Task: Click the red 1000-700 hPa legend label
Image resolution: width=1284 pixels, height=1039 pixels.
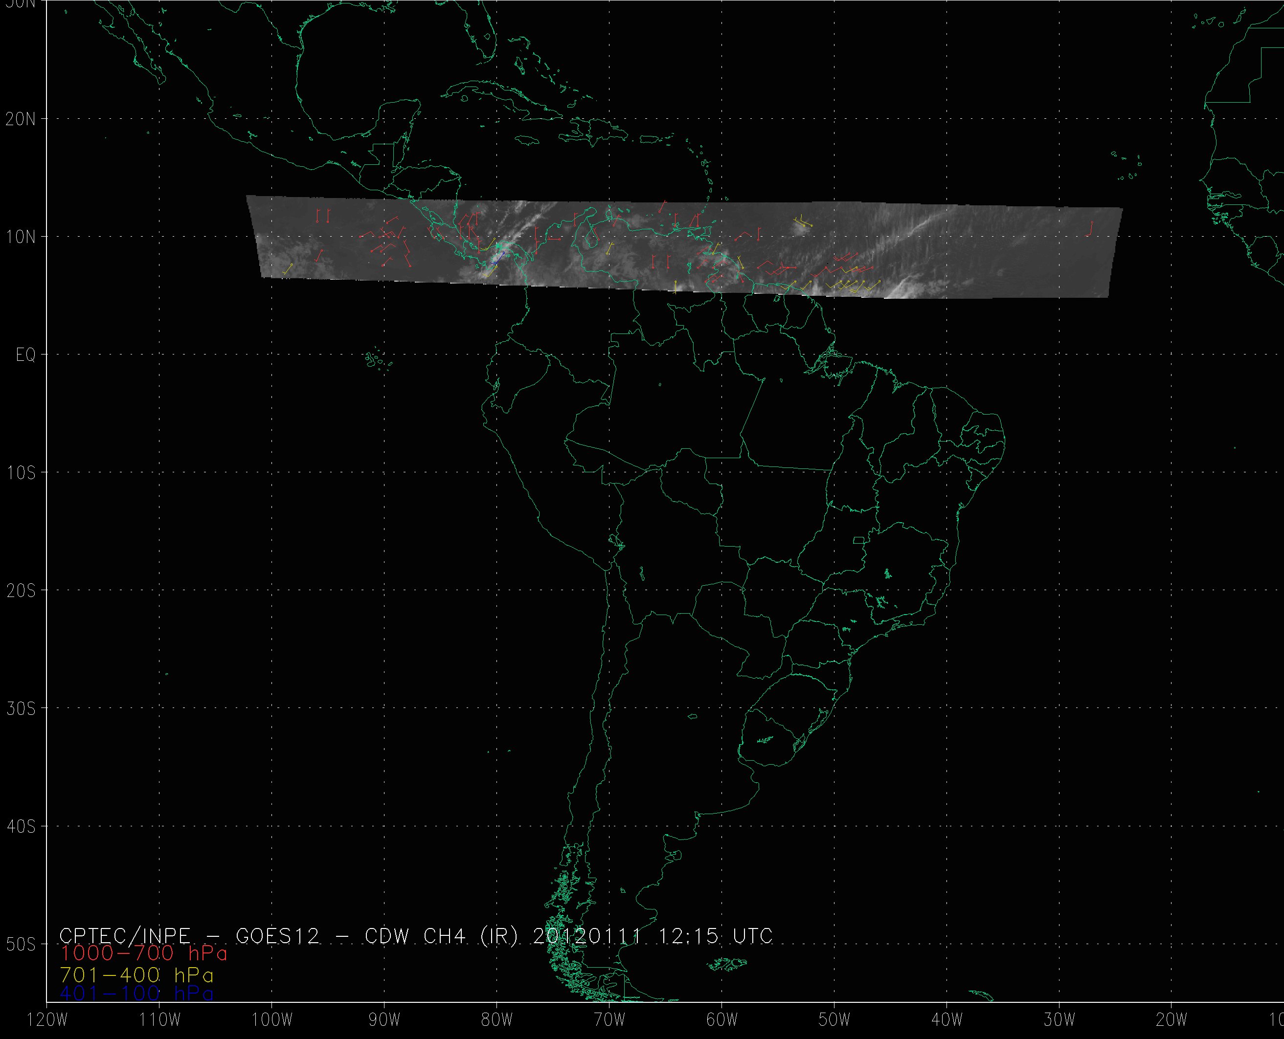Action: point(144,953)
